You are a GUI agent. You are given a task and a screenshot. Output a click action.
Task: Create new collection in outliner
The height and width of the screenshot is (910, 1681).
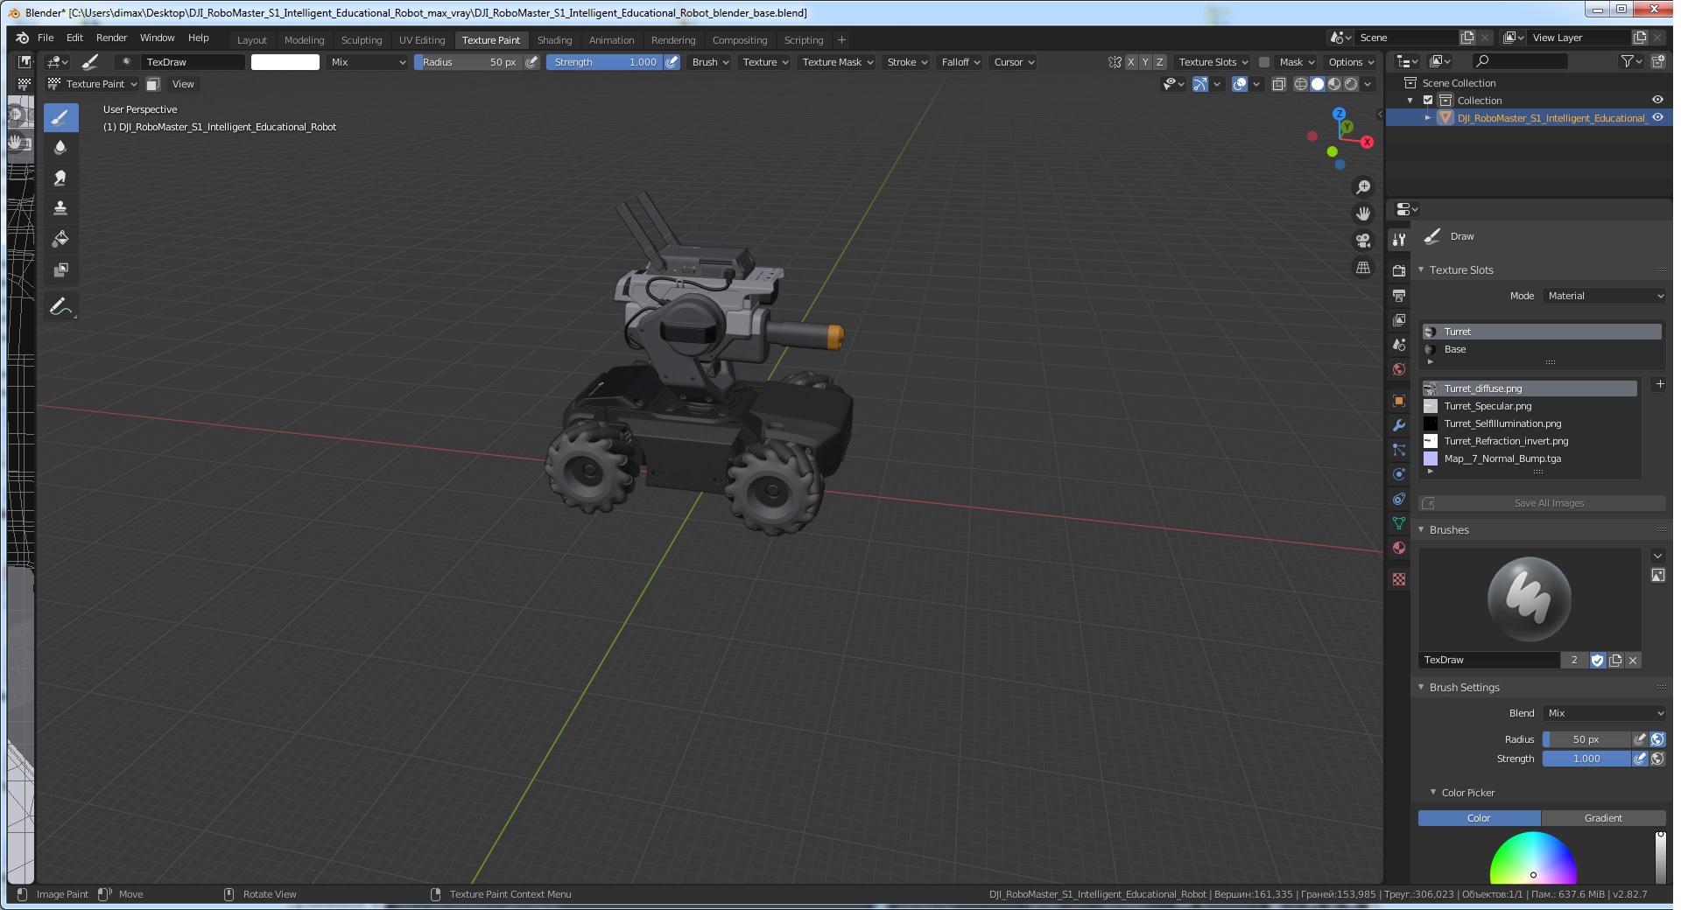pos(1658,61)
